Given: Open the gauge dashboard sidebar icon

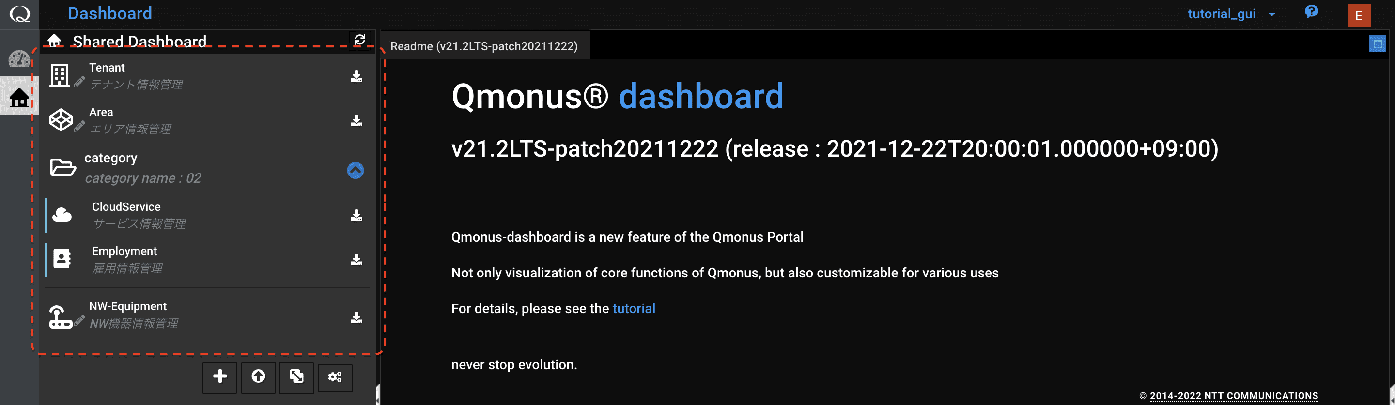Looking at the screenshot, I should click(x=19, y=58).
